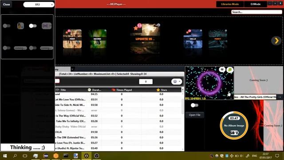
Task: Click the second 'coming...' pill button
Action: (x=47, y=48)
